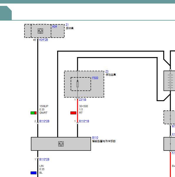This screenshot has height=177, width=175.
Task: Open the Z3 fuse box link
Action: 107,71
